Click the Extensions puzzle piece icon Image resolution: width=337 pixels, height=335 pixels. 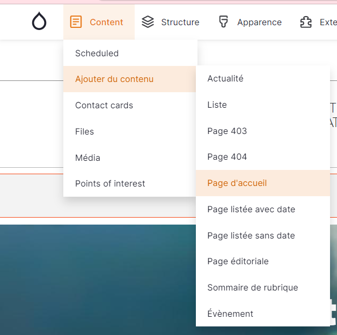tap(306, 22)
